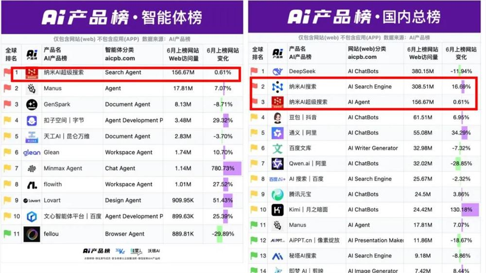Viewport: 486px width, 273px height.
Task: Click the Browser Agent category cell
Action: tap(124, 234)
